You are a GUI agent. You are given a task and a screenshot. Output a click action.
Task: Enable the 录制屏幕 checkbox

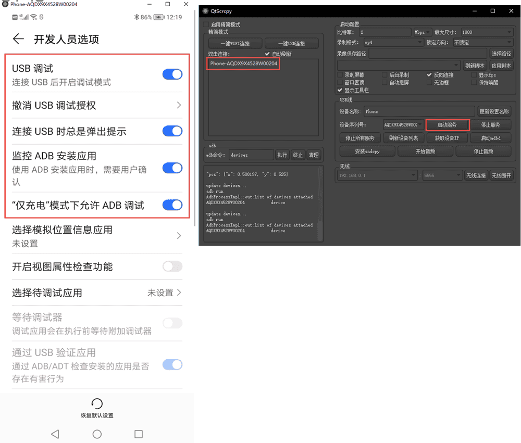pyautogui.click(x=340, y=75)
